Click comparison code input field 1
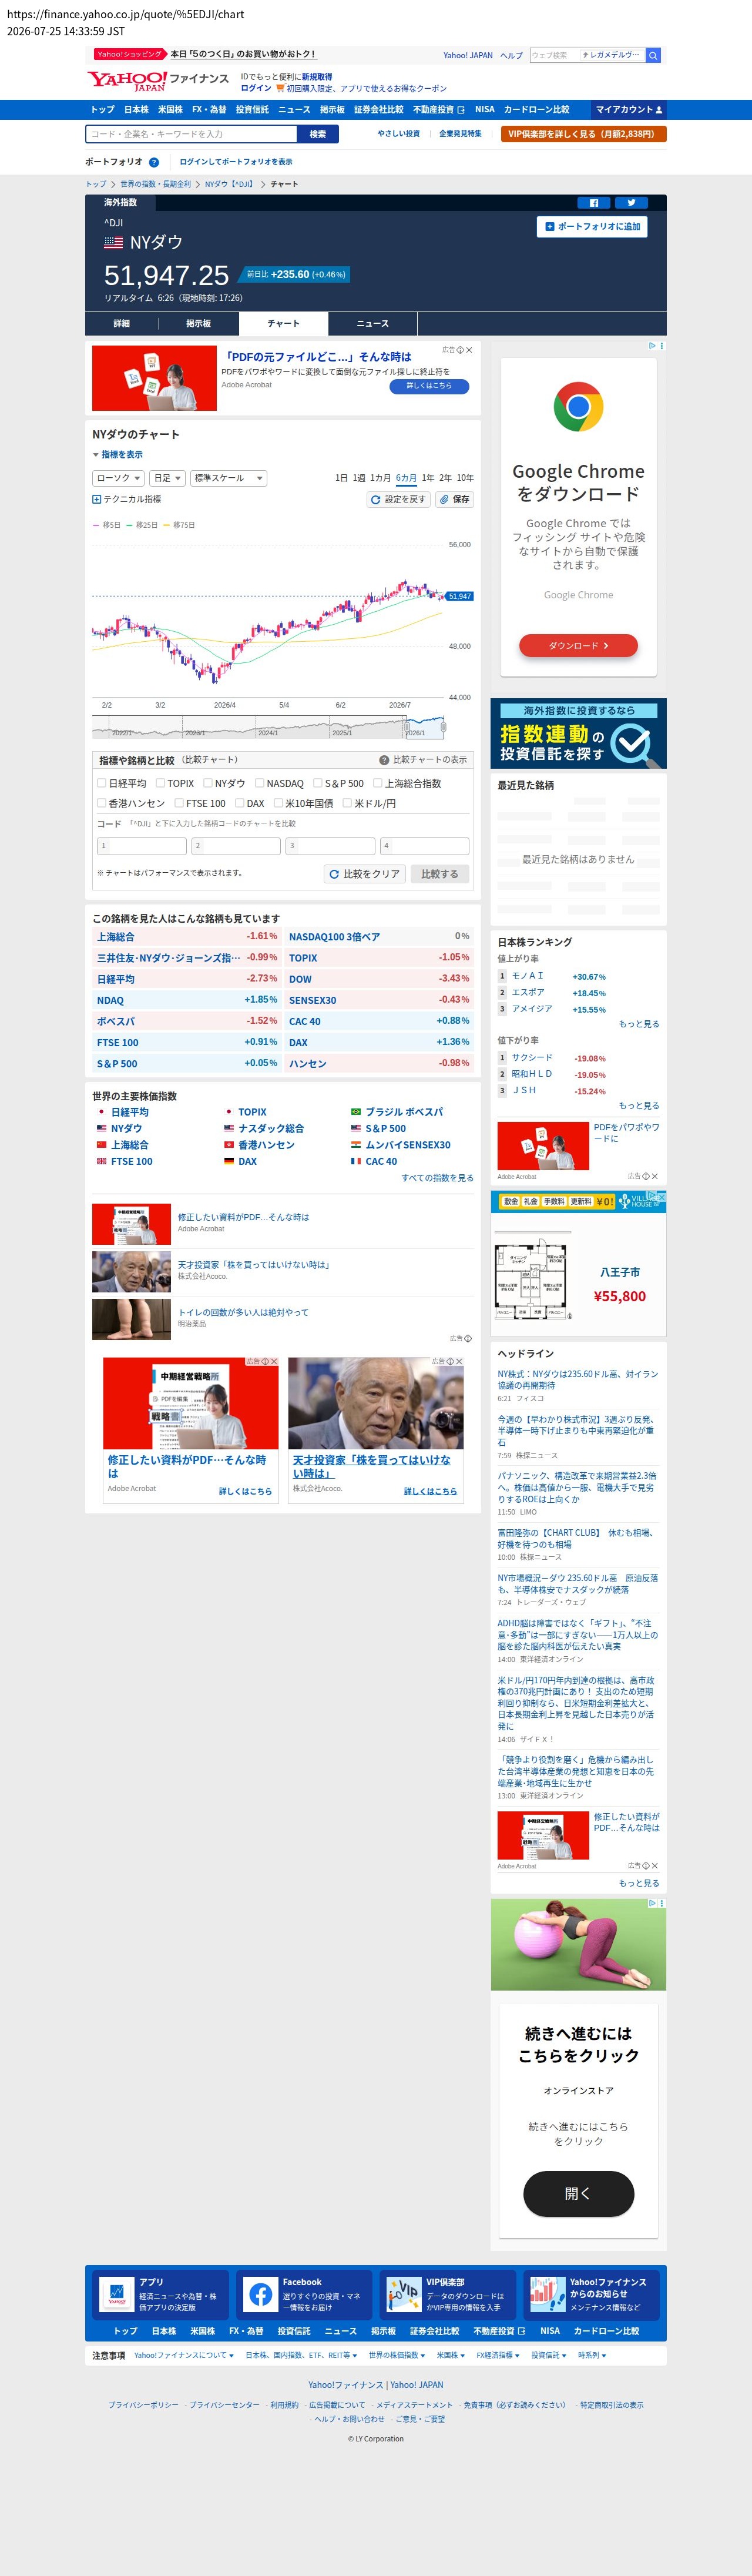This screenshot has height=2576, width=752. click(141, 846)
